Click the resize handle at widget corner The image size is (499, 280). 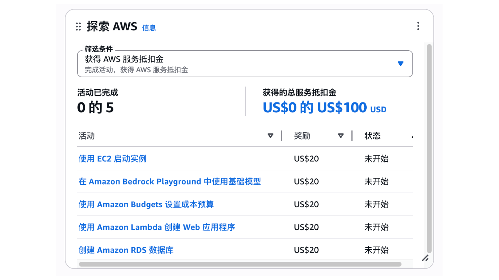pos(425,258)
